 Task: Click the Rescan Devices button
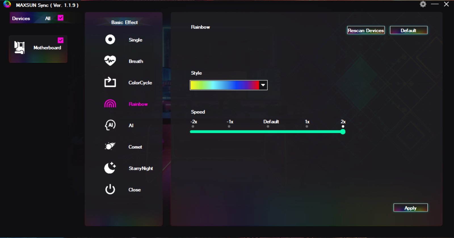pyautogui.click(x=366, y=30)
